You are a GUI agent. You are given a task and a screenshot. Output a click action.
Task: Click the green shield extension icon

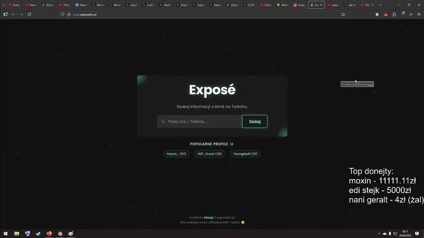click(377, 15)
